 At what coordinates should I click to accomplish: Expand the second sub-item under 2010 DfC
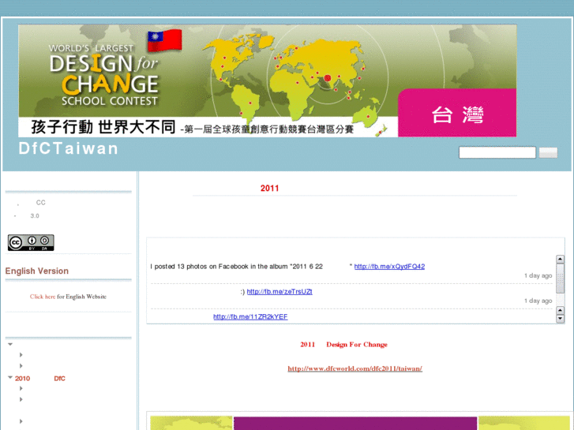21,399
